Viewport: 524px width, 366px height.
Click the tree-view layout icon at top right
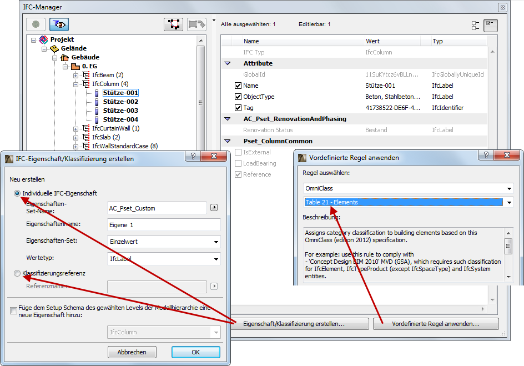(x=475, y=26)
